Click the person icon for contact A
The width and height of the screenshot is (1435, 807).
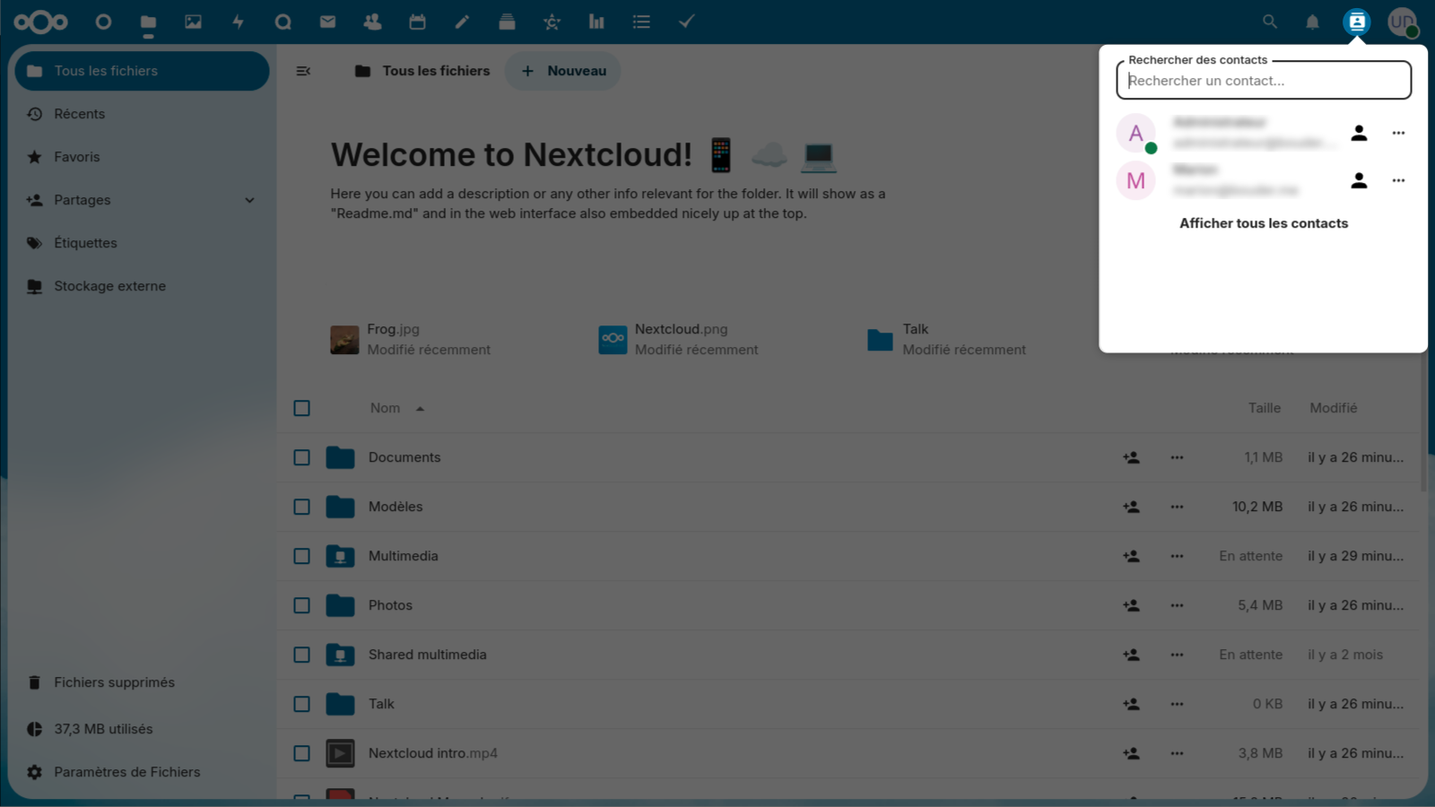click(x=1359, y=133)
